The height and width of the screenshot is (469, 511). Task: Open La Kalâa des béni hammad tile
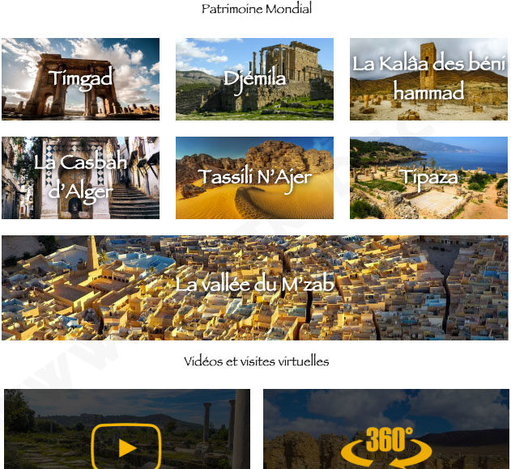pos(428,79)
